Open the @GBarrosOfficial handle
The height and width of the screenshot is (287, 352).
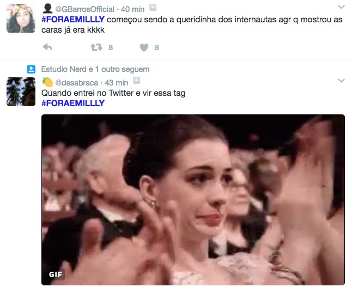[84, 9]
